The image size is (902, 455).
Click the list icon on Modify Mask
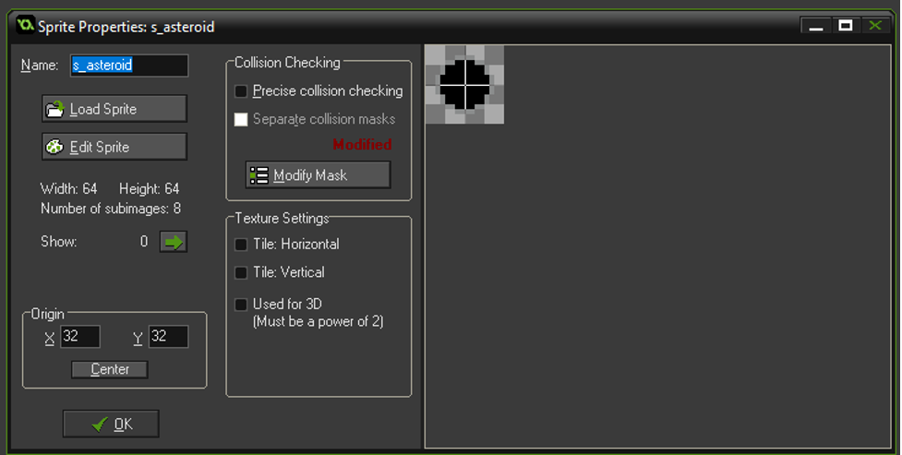point(259,174)
